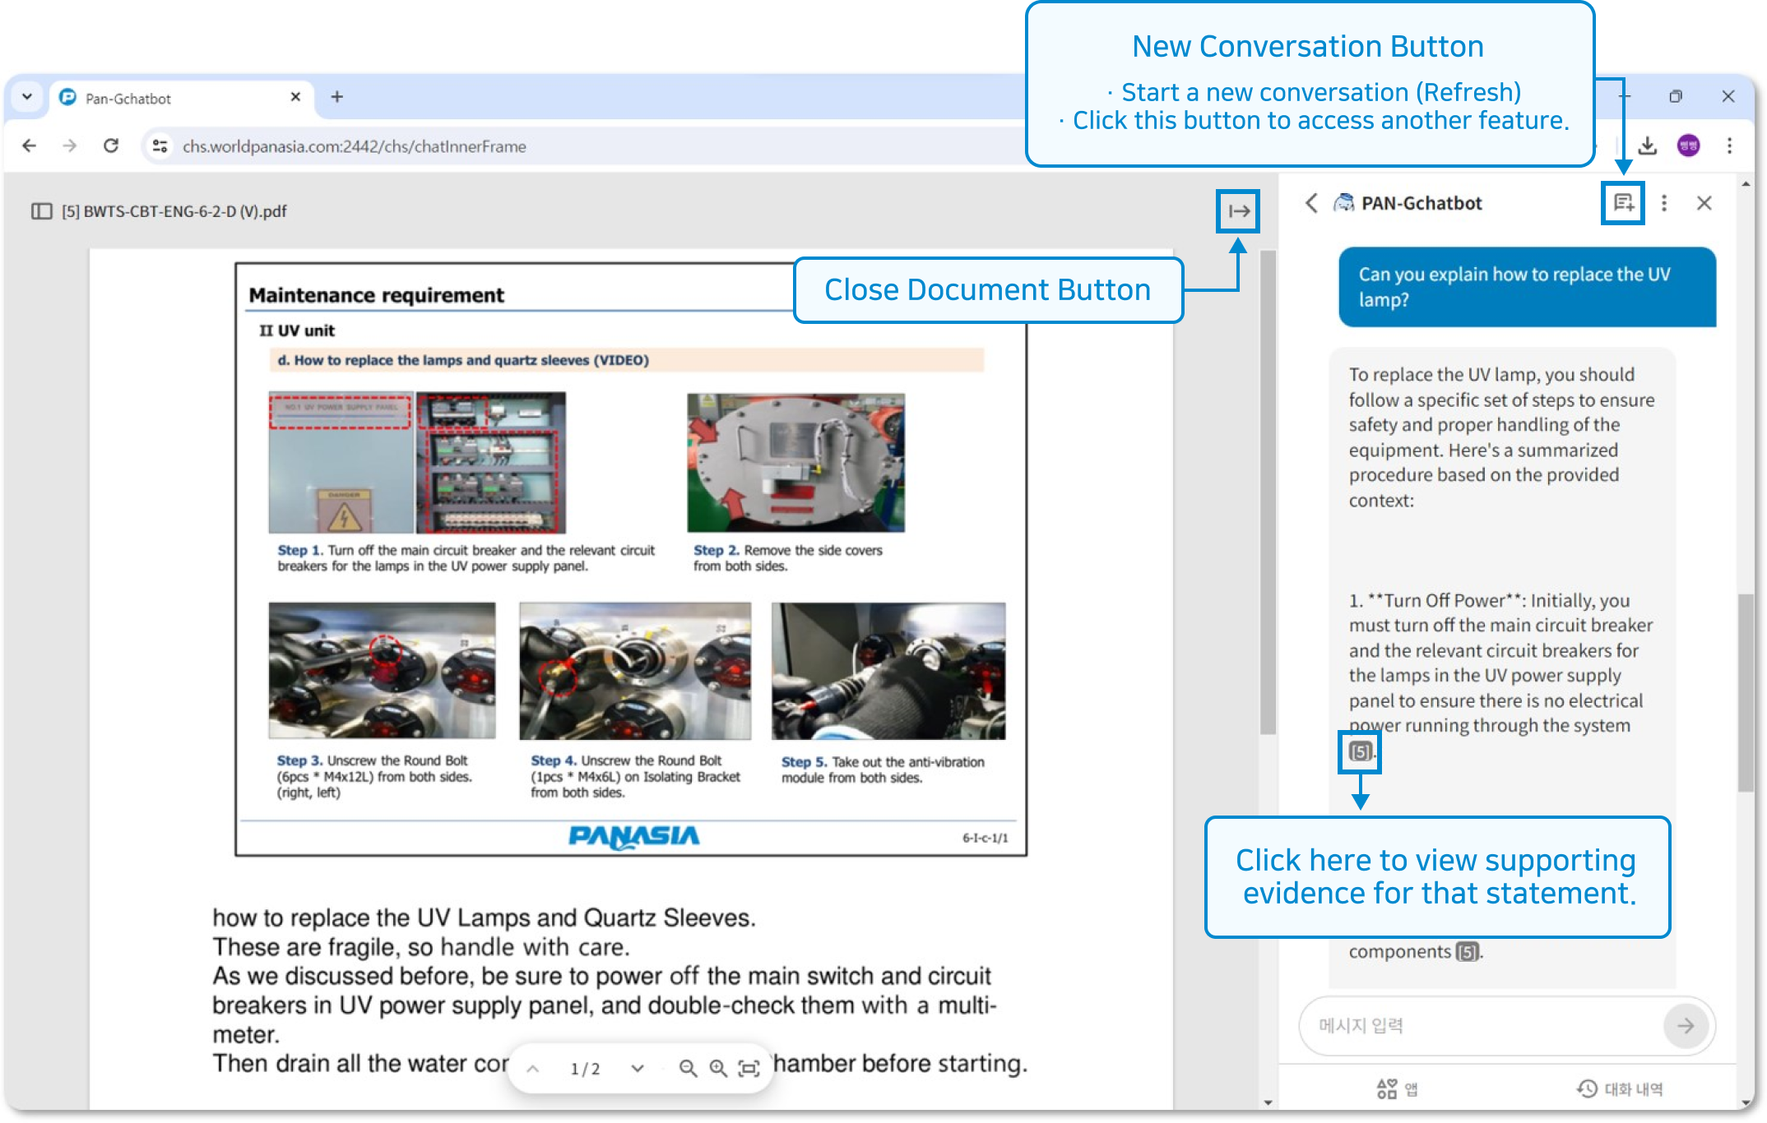The height and width of the screenshot is (1123, 1767).
Task: Reload the browser page
Action: [x=111, y=146]
